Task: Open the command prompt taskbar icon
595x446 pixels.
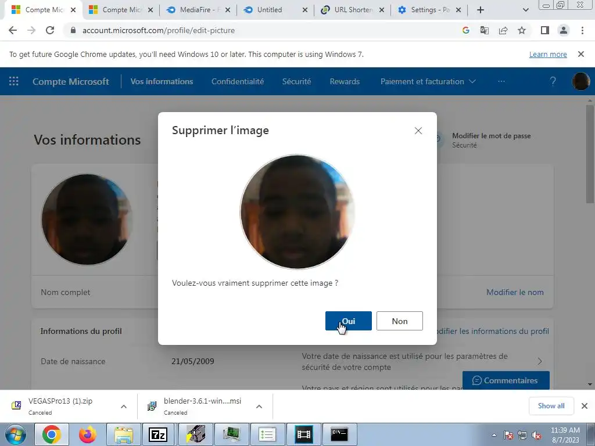Action: click(x=339, y=434)
